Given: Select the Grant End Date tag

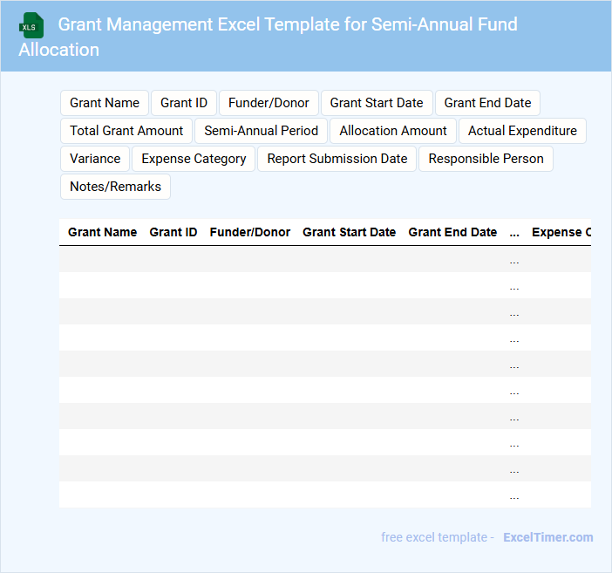Looking at the screenshot, I should click(487, 103).
